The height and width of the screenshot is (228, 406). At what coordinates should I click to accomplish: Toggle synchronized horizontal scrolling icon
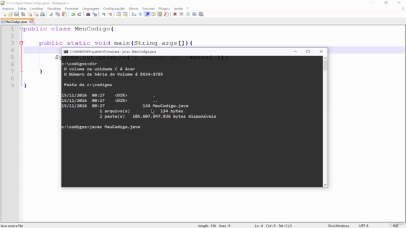(125, 14)
